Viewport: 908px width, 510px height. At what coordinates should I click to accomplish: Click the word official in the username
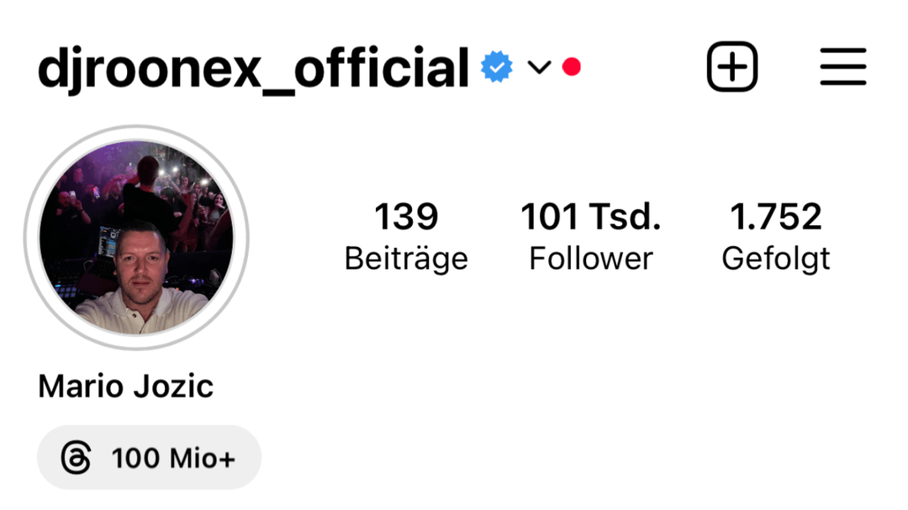coord(381,68)
